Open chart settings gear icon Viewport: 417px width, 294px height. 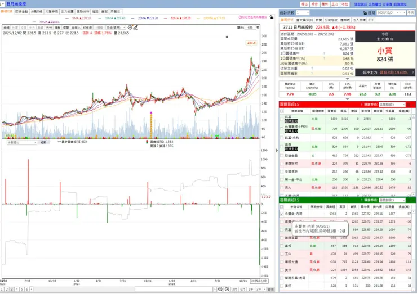(130, 28)
